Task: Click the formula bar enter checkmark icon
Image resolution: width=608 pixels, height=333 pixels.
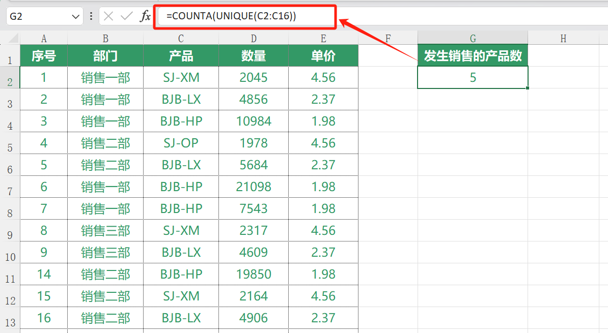Action: (x=127, y=16)
